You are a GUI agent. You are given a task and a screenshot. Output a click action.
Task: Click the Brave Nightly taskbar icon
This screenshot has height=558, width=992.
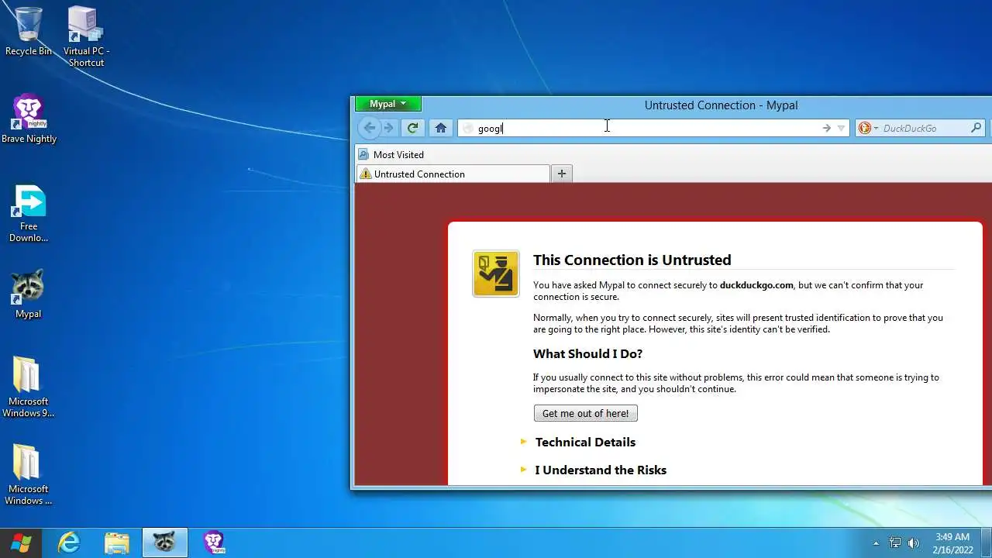214,542
